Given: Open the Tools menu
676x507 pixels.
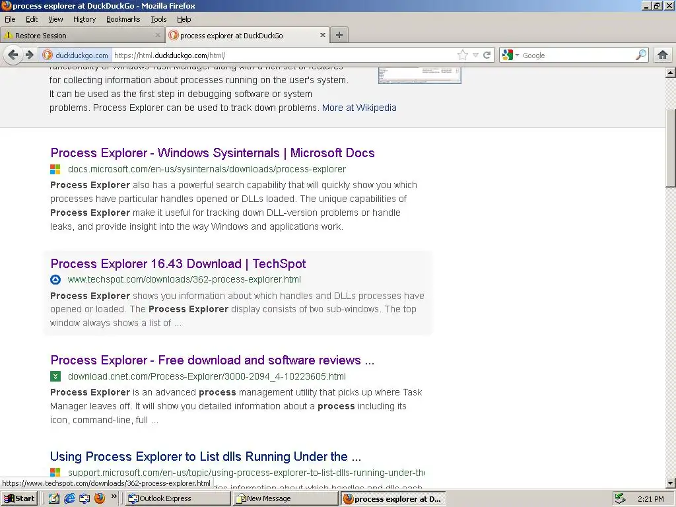Looking at the screenshot, I should (158, 19).
